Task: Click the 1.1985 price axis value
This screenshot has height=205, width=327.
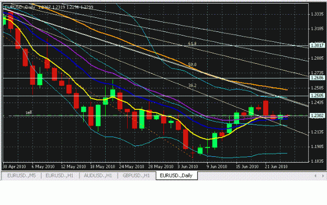Action: coord(317,146)
